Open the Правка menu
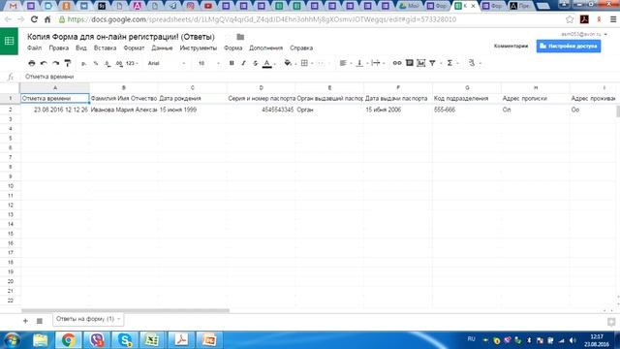 point(59,48)
